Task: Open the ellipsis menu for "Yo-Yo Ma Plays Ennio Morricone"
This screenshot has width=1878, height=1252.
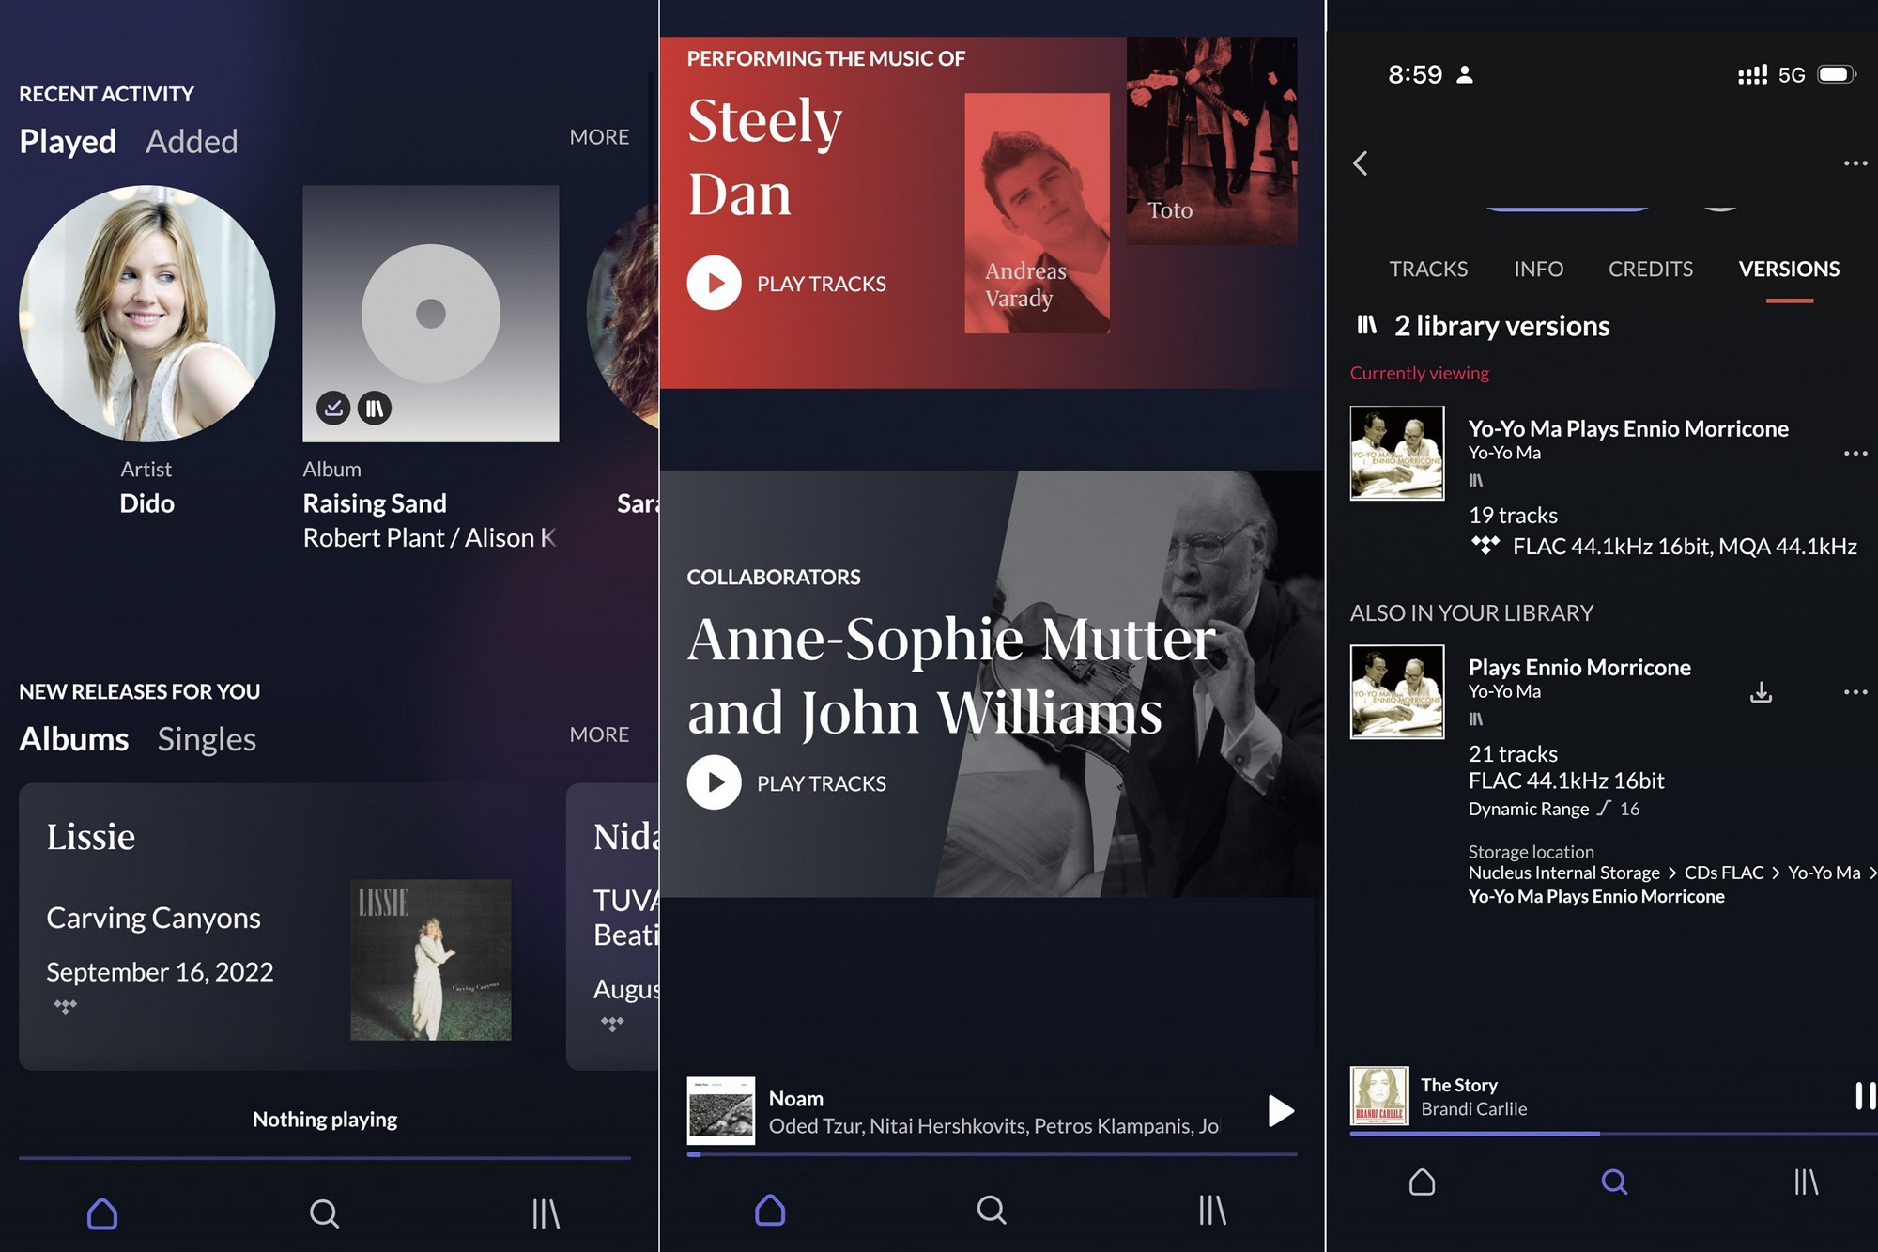Action: click(1857, 453)
